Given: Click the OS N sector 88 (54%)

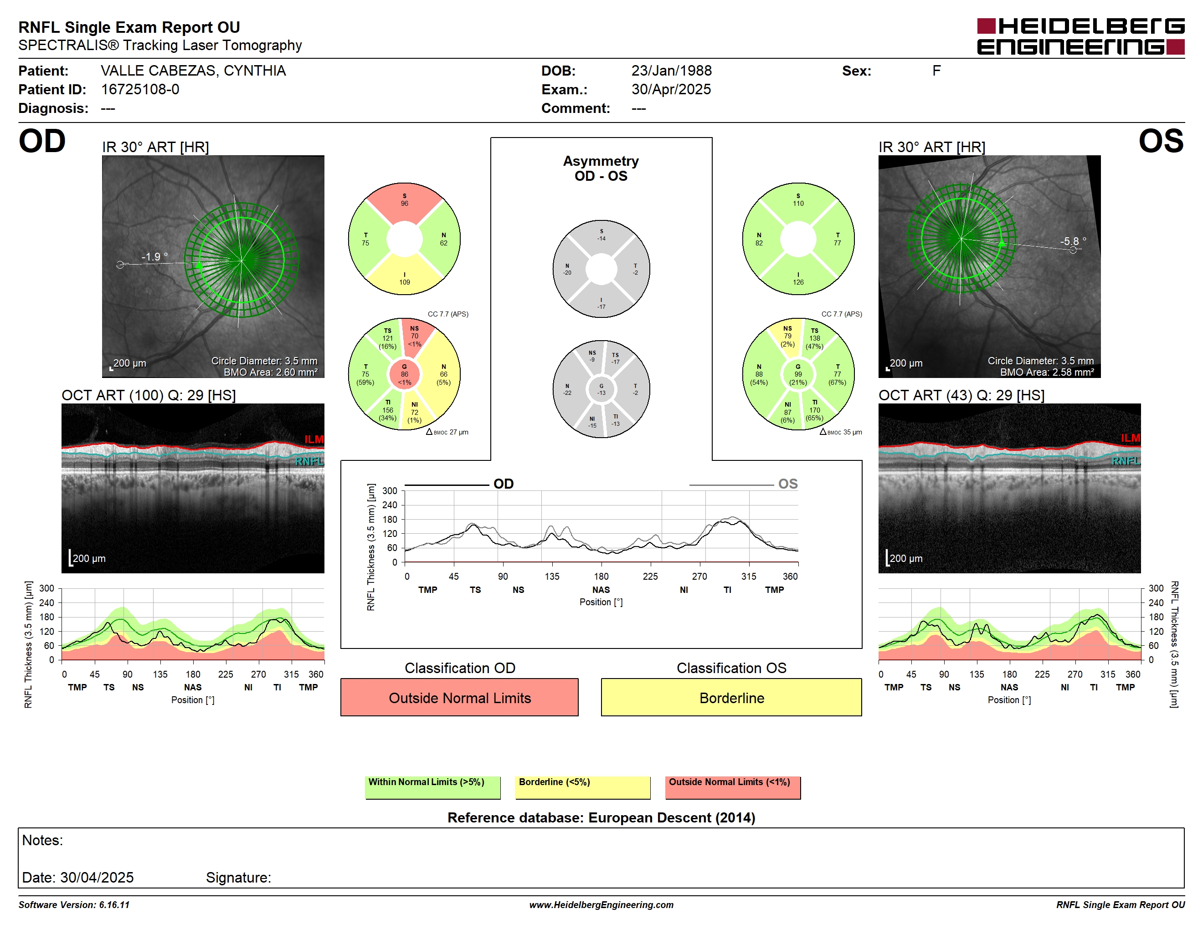Looking at the screenshot, I should coord(759,374).
